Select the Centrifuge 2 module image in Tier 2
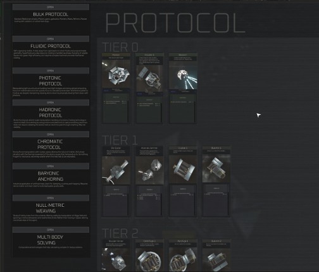The image size is (319, 272). 149,260
